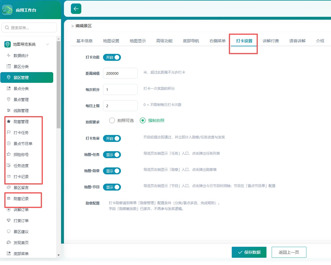This screenshot has width=331, height=265.
Task: Click the 景点分类 grid icon
Action: click(x=9, y=88)
